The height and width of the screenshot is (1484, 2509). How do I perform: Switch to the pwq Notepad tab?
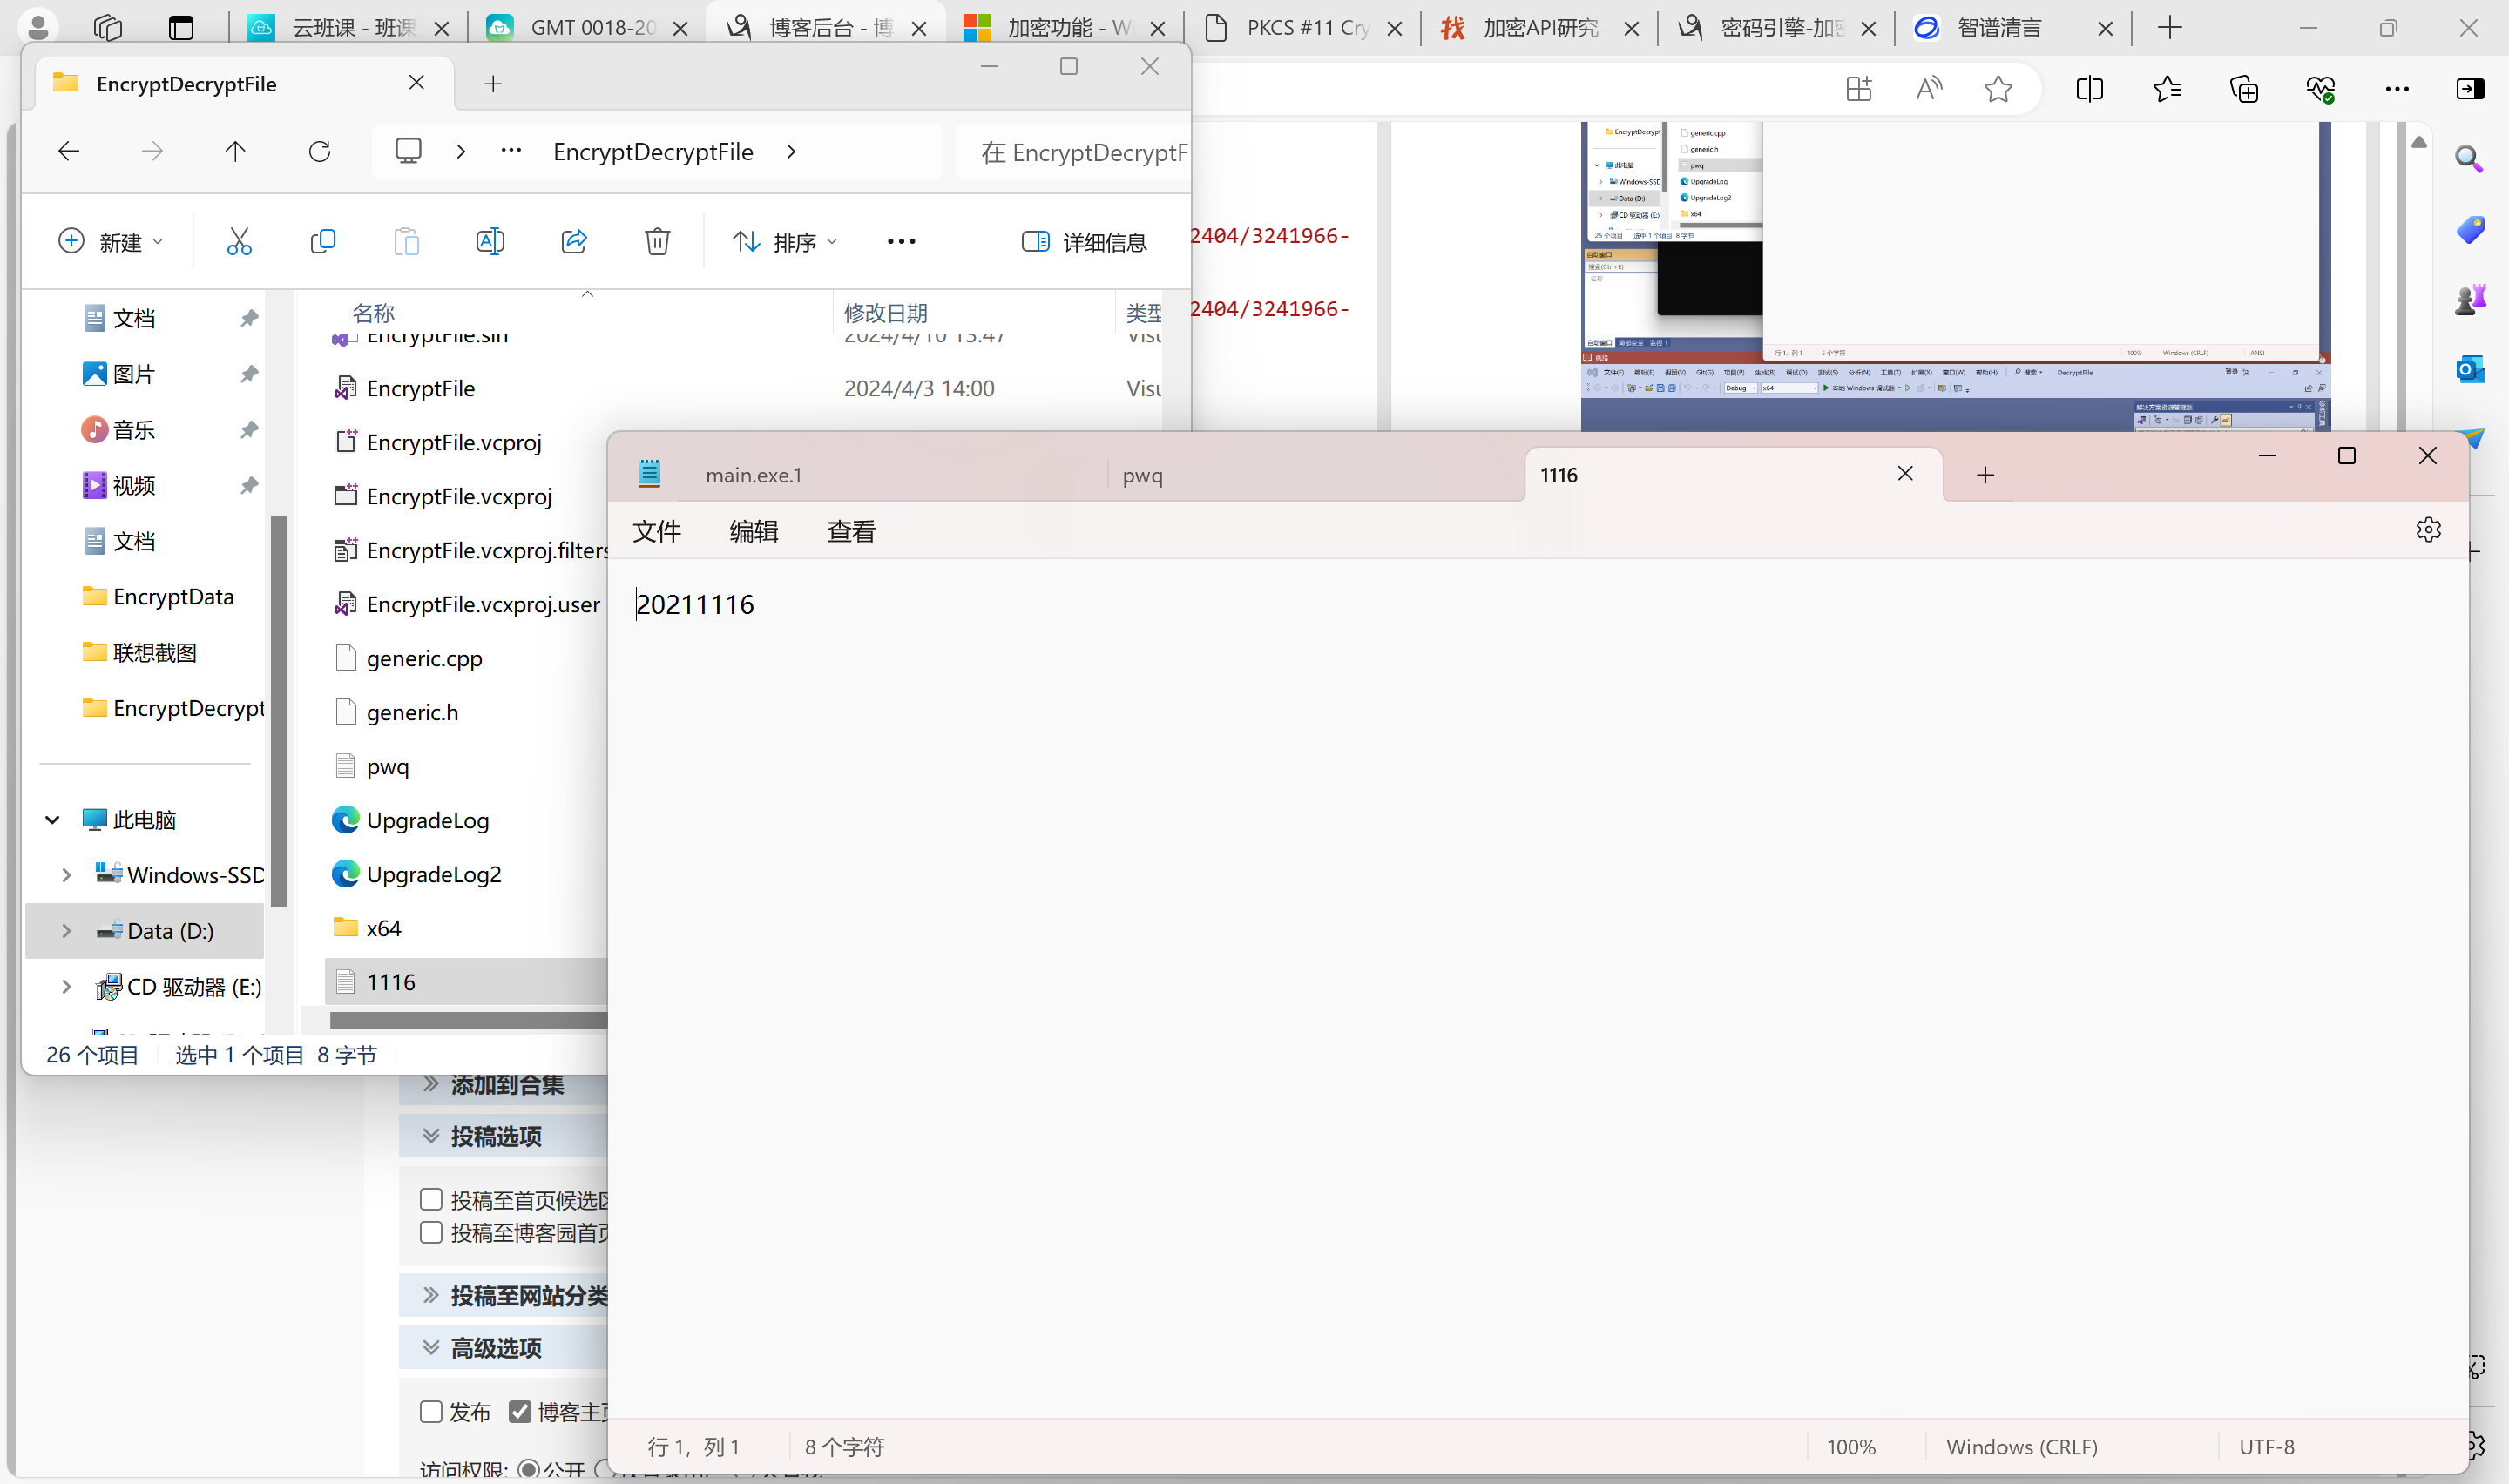pyautogui.click(x=1143, y=475)
